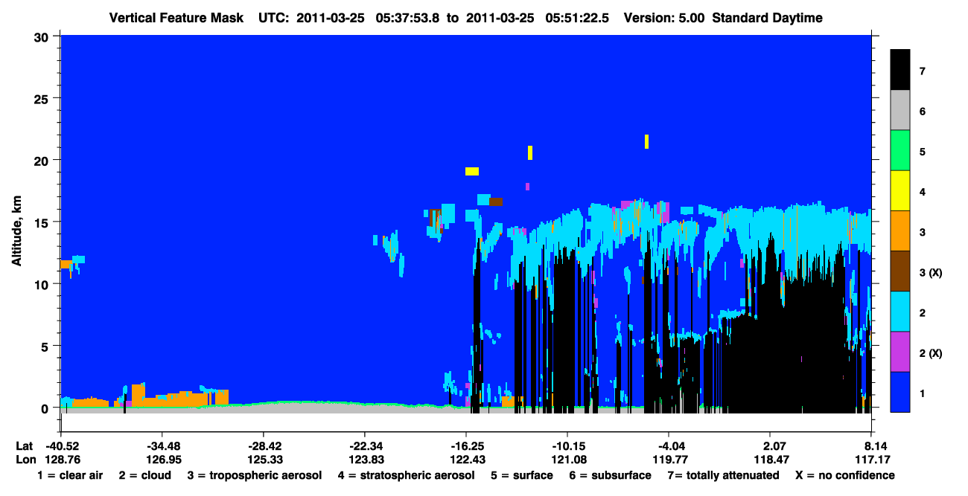Image resolution: width=968 pixels, height=496 pixels.
Task: Click the '1 = clear air' key text
Action: pos(70,475)
